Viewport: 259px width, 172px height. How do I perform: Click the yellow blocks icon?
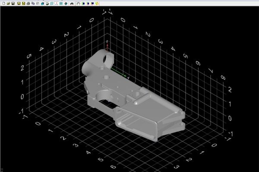pyautogui.click(x=97, y=3)
